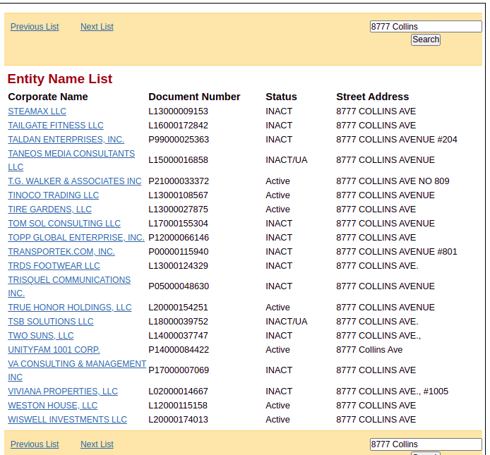
Task: Click document number L20000174013
Action: tap(178, 420)
